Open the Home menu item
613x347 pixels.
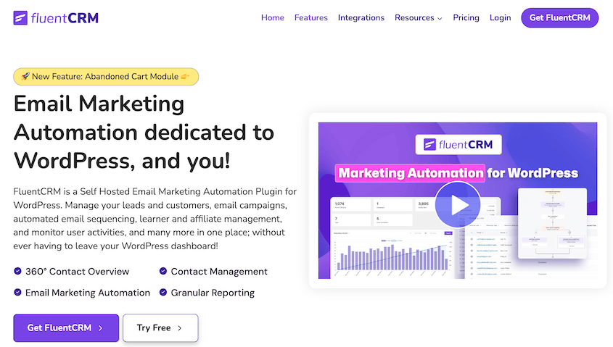273,18
